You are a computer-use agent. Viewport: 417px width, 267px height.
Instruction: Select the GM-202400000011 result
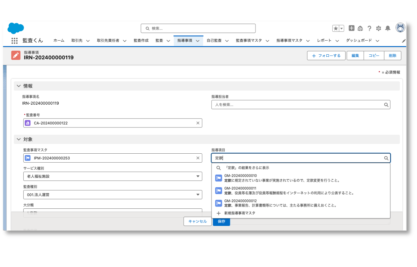pos(301,190)
